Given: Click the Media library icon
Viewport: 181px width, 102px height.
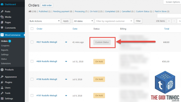Looking at the screenshot, I should (2, 17).
